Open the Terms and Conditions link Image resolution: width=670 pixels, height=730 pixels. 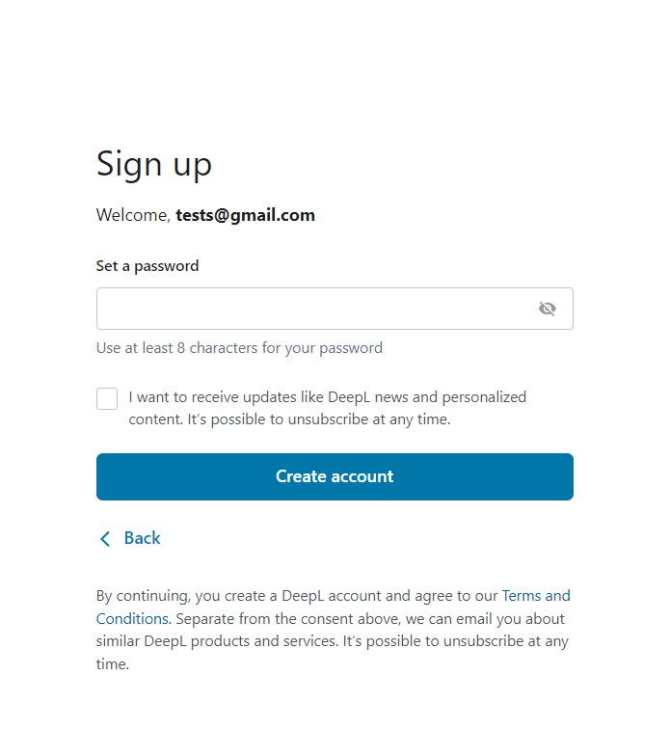click(536, 595)
